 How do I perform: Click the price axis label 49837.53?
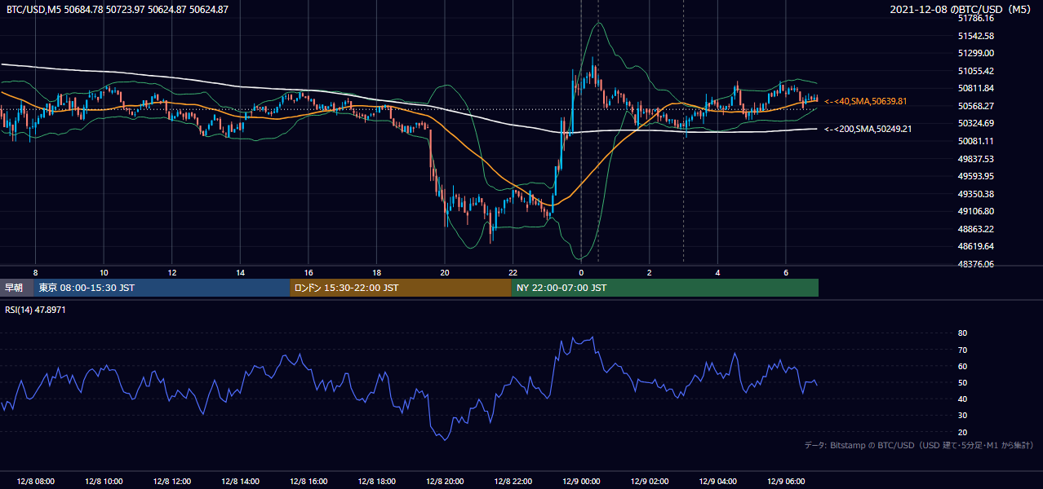click(x=975, y=159)
